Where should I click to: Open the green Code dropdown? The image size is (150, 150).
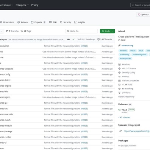pos(108,31)
